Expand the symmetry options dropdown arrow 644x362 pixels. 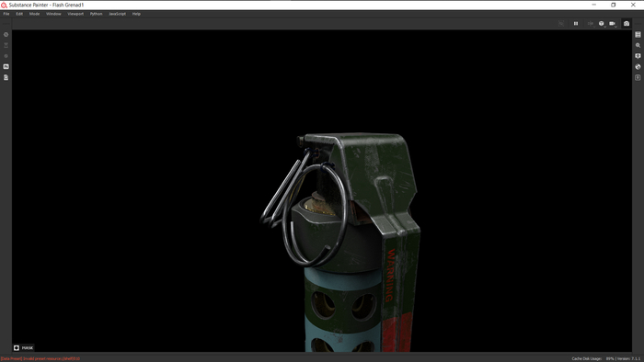point(594,26)
